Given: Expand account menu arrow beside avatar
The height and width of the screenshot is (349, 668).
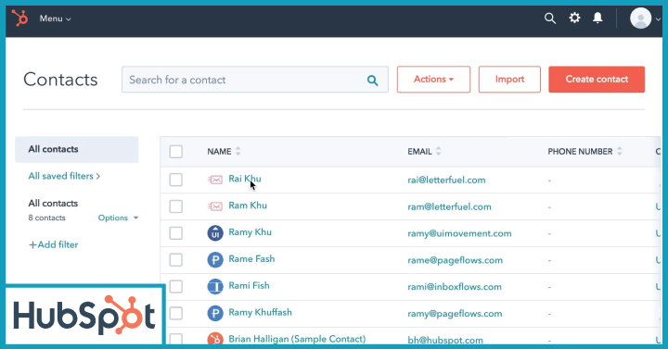Looking at the screenshot, I should [x=658, y=19].
